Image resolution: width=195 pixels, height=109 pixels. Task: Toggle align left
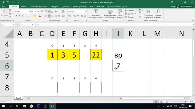coord(46,16)
